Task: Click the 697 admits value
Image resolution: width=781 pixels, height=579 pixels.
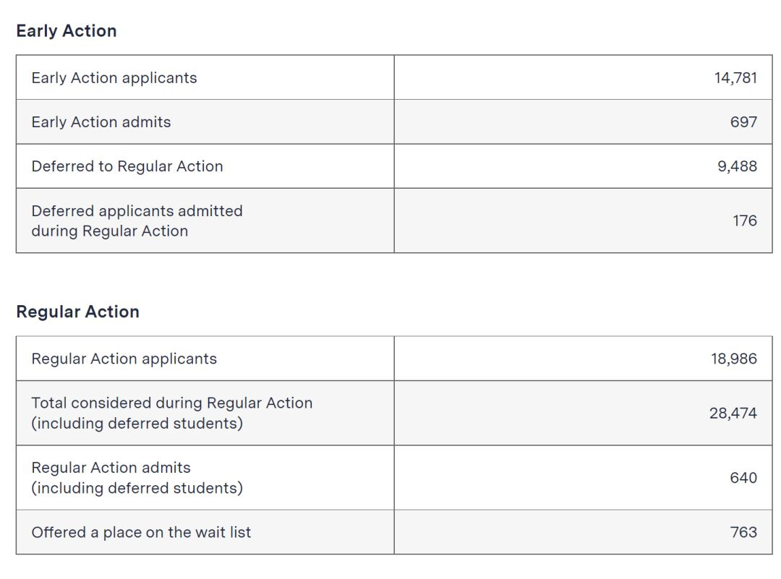Action: pos(743,122)
